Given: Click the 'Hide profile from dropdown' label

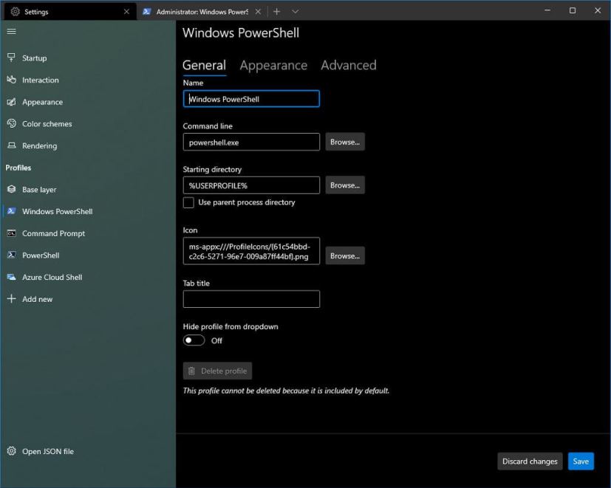Looking at the screenshot, I should (x=231, y=326).
